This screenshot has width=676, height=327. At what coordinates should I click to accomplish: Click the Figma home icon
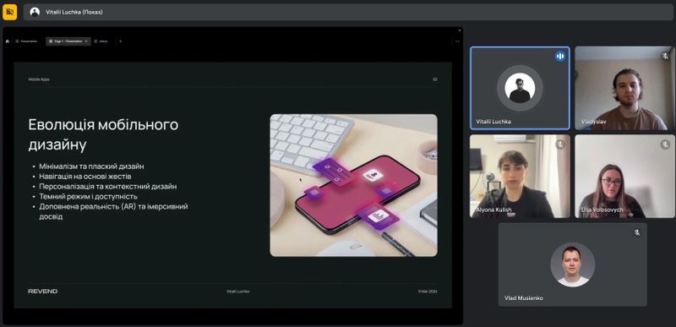[8, 41]
